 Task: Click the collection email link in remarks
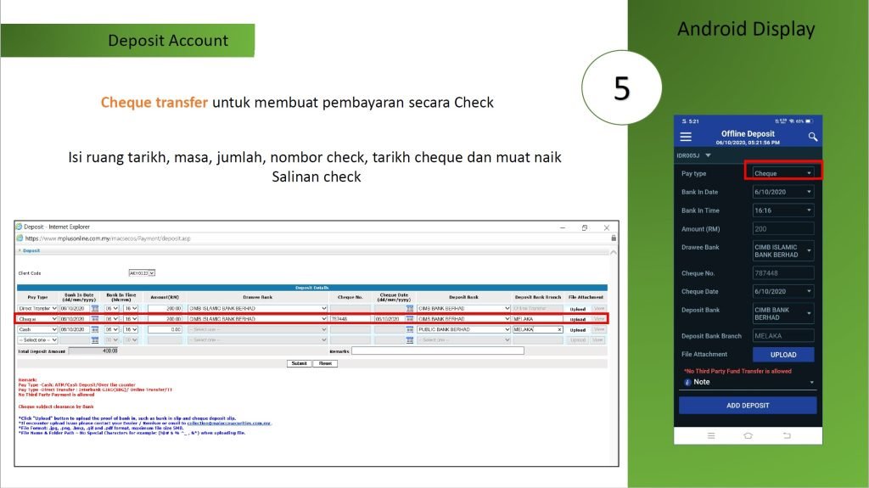[229, 423]
